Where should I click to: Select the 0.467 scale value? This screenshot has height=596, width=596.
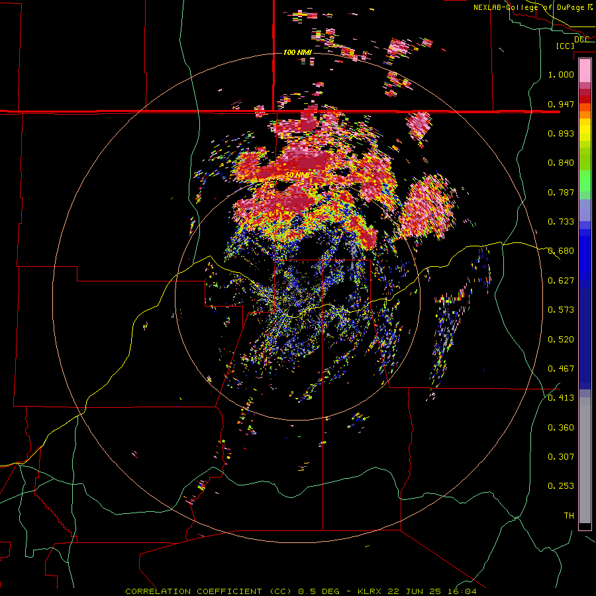(561, 369)
